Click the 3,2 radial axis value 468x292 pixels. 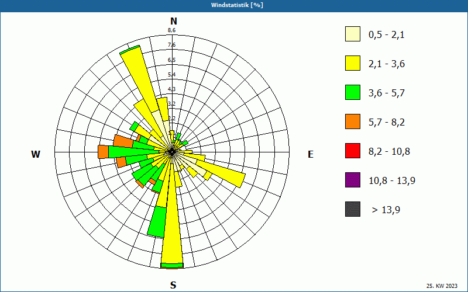(171, 104)
